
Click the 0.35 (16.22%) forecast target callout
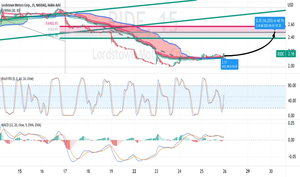270,23
